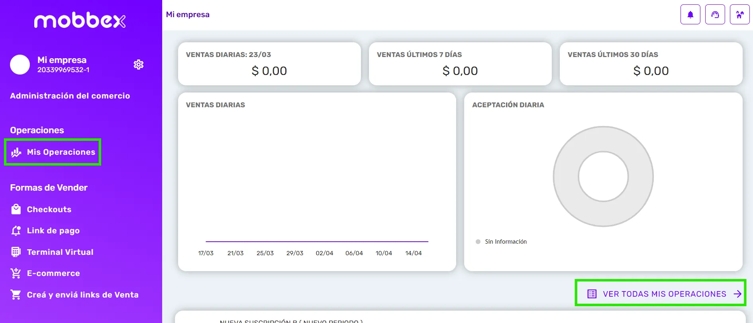Click the sidebar company ID 20339969532-1
Screen dimensions: 753x323
[x=63, y=70]
